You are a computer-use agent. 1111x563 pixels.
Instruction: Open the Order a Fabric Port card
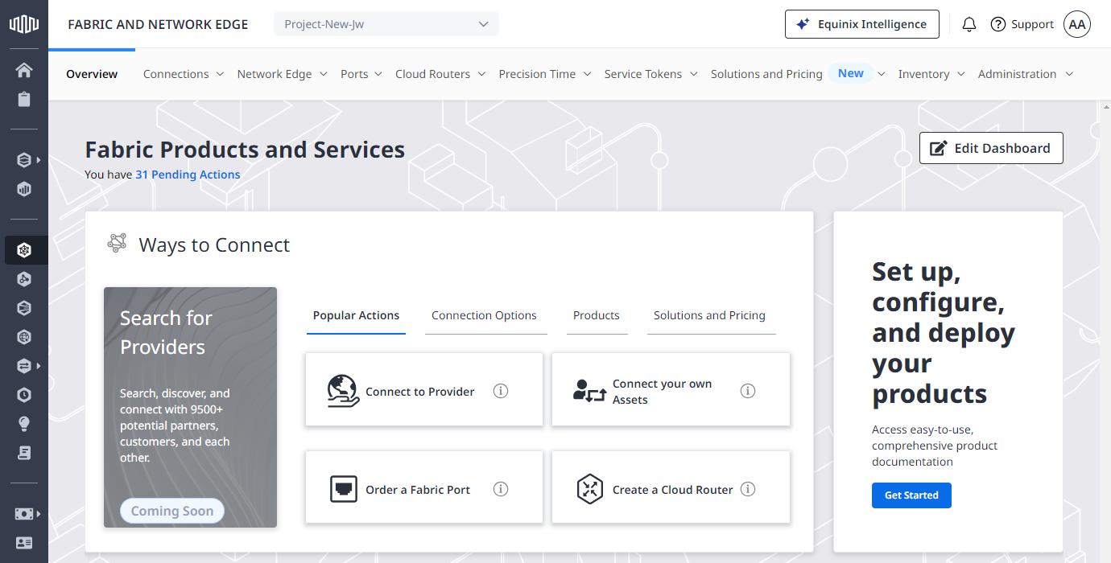[424, 489]
